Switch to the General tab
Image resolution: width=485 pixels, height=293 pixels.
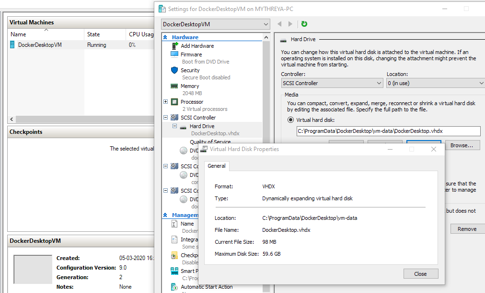(217, 166)
